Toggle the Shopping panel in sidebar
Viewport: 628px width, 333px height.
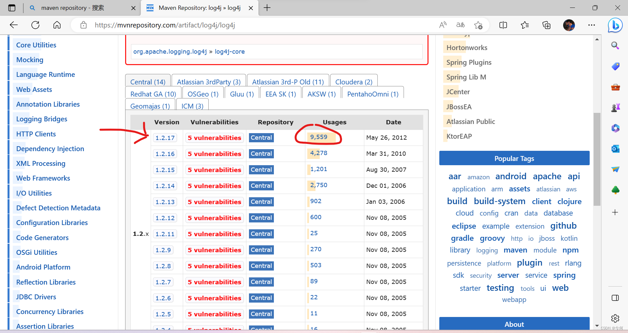point(616,66)
